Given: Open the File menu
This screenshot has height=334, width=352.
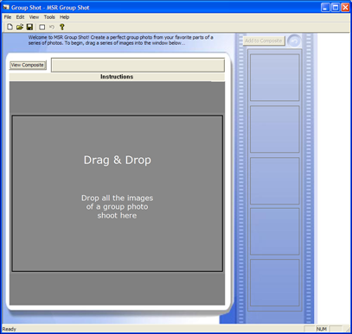Looking at the screenshot, I should pyautogui.click(x=8, y=17).
